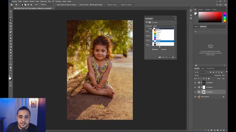
Task: Toggle adjustment visibility eye in Properties panel
Action: pos(170,57)
